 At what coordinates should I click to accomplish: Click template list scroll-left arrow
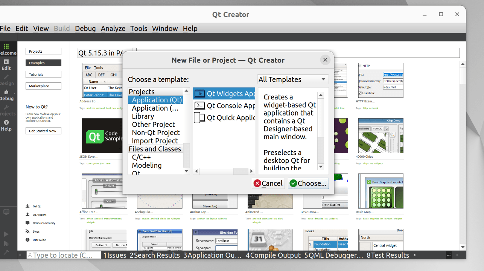196,171
